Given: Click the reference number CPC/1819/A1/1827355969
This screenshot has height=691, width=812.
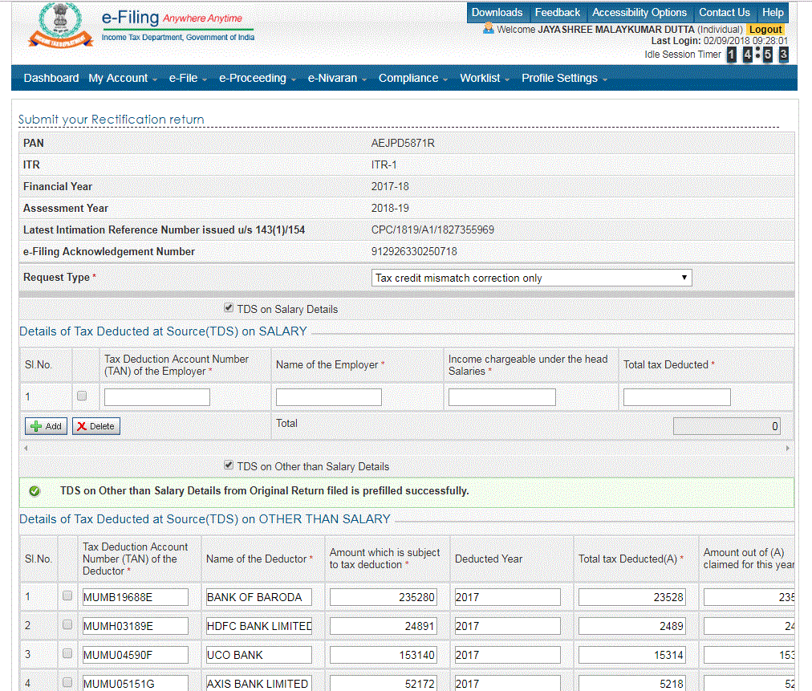Looking at the screenshot, I should coord(432,230).
